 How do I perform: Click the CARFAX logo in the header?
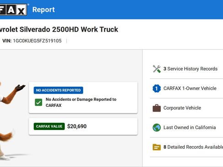click(x=13, y=10)
